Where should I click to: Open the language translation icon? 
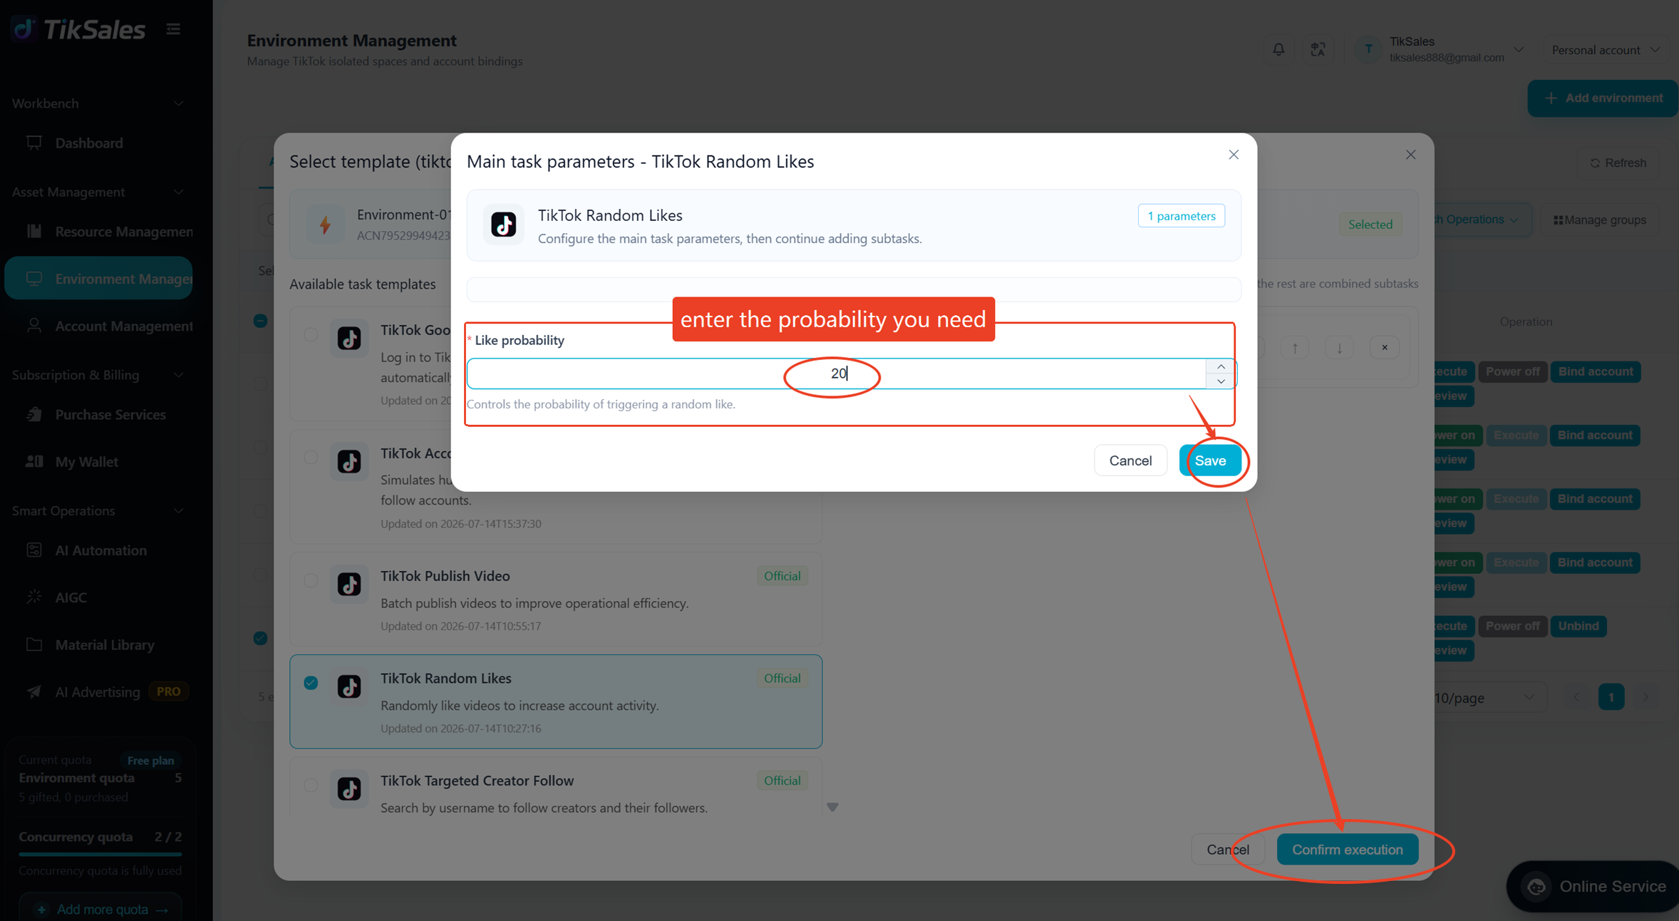pyautogui.click(x=1318, y=49)
